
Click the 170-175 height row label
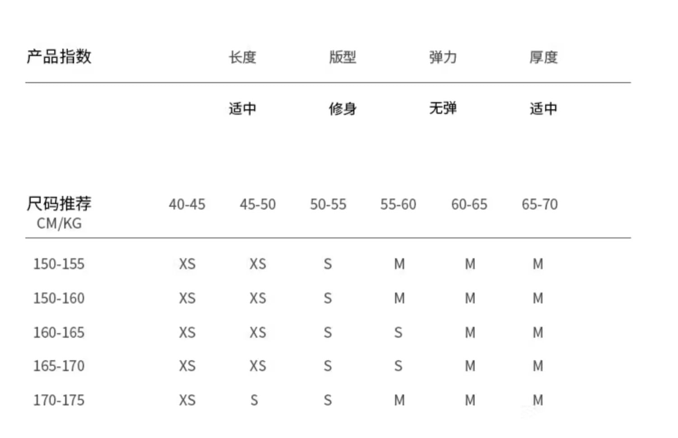(x=59, y=401)
